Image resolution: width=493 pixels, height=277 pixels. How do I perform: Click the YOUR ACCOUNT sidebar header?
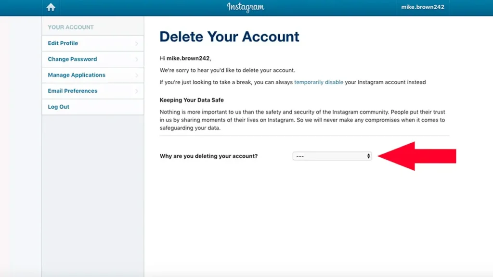click(x=71, y=27)
